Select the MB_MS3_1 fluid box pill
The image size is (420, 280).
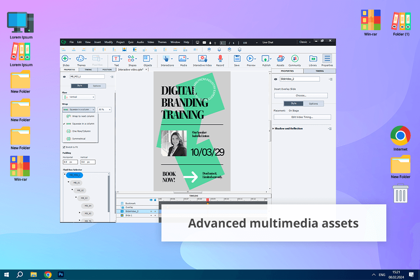coord(74,175)
